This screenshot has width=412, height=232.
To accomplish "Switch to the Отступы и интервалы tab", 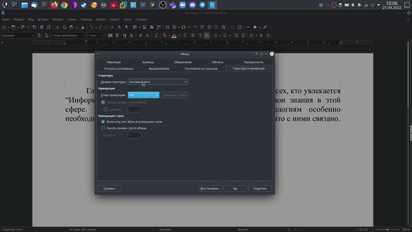I will (x=118, y=69).
